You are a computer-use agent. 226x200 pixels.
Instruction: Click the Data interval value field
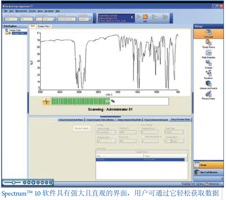150,141
